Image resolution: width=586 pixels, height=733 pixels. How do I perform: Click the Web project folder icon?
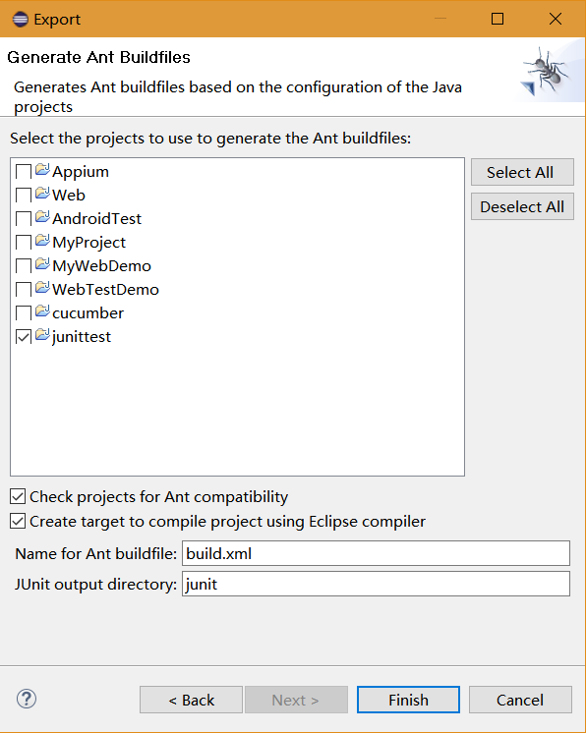click(42, 194)
